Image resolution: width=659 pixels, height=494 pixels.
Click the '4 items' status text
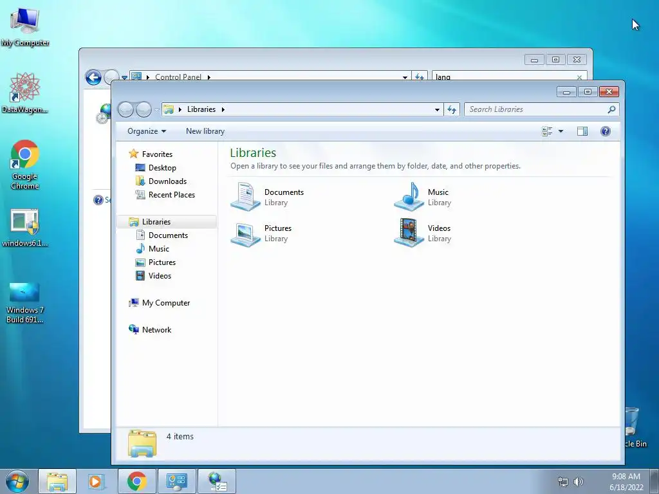coord(180,437)
